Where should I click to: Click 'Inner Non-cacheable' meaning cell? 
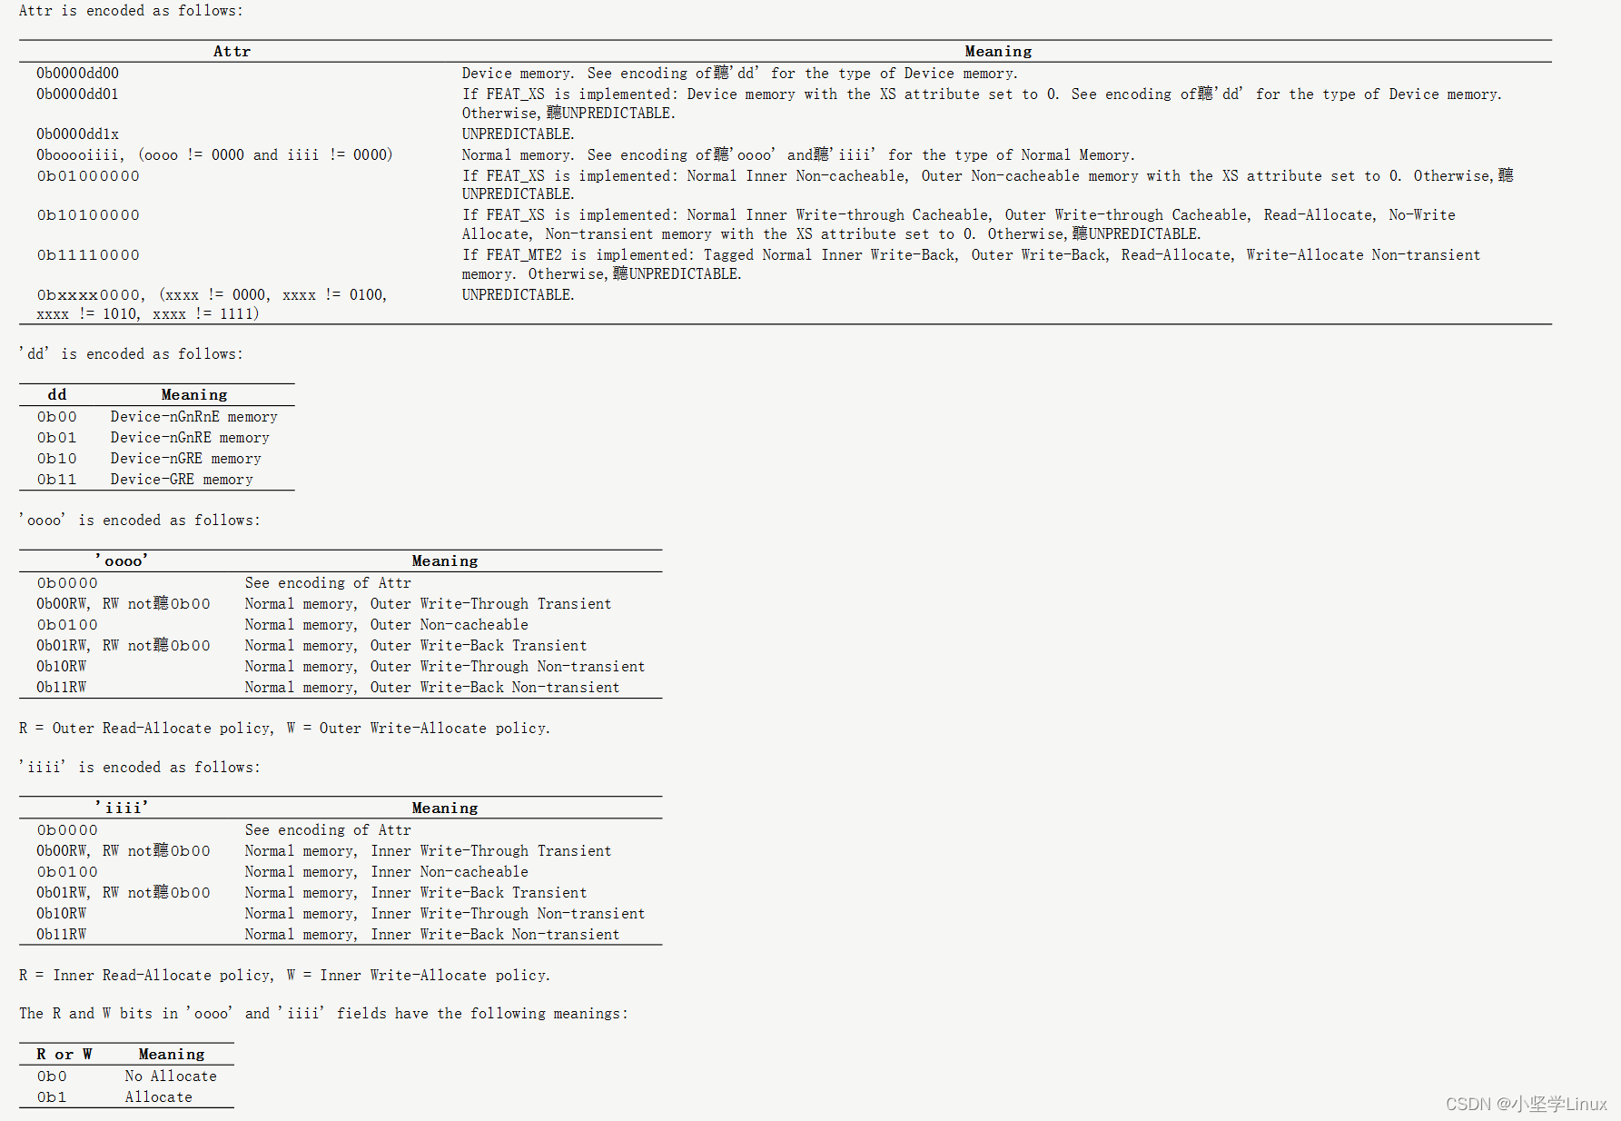coord(386,872)
